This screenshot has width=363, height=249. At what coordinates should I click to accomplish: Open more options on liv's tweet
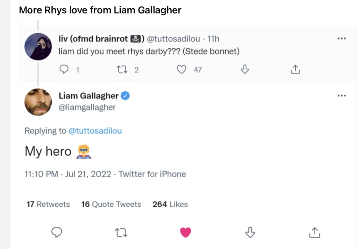pyautogui.click(x=341, y=39)
